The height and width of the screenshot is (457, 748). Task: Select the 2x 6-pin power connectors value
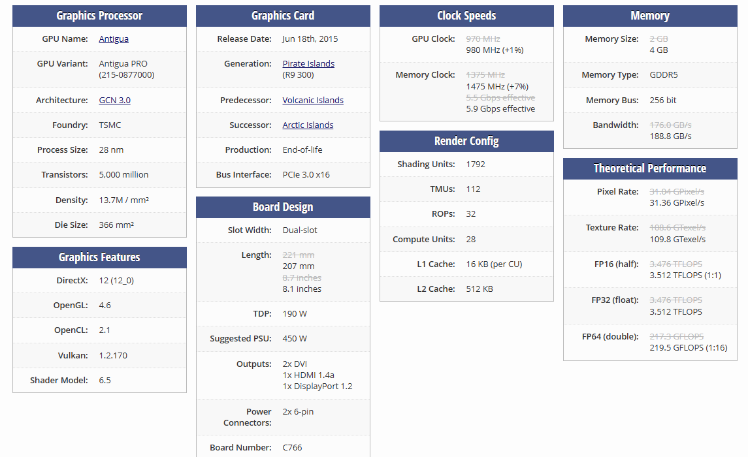coord(298,412)
